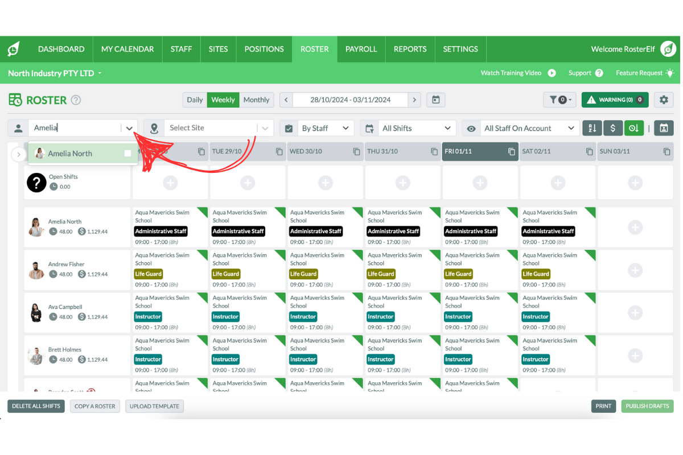Toggle the dollar cost display icon

[612, 128]
